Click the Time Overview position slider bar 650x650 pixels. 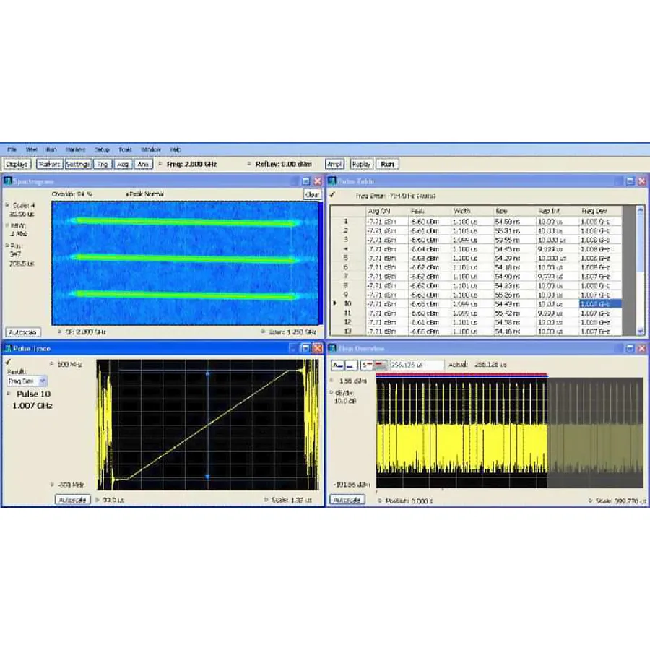click(462, 374)
